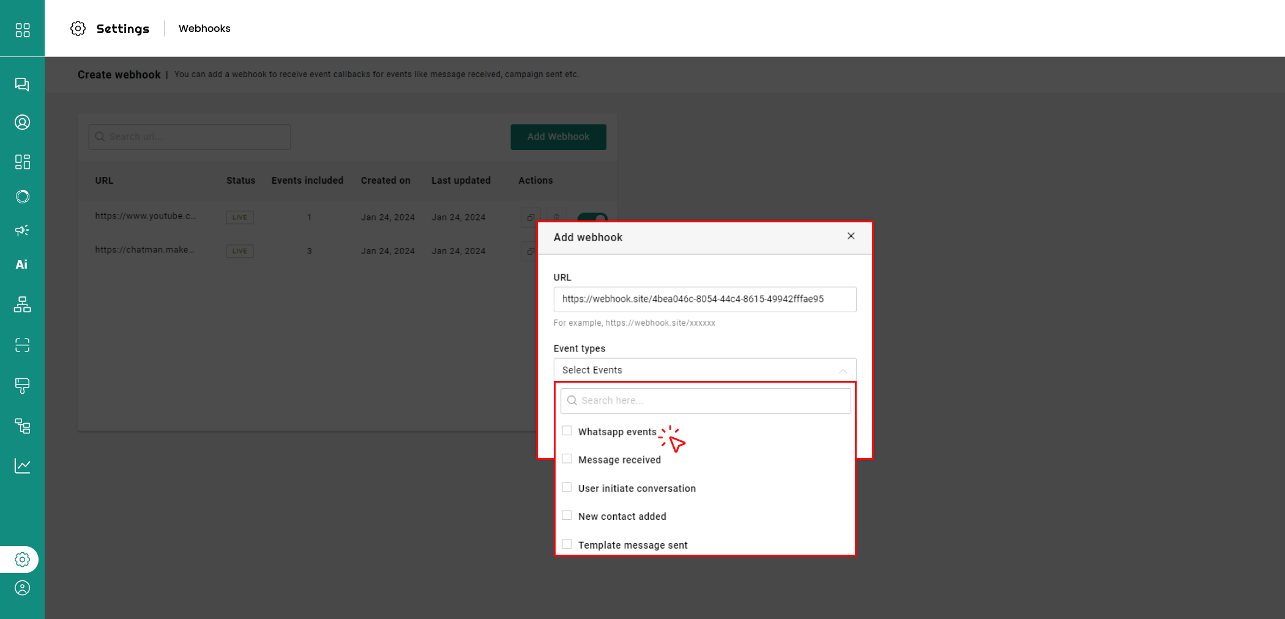Click the webhook URL input field

tap(704, 299)
